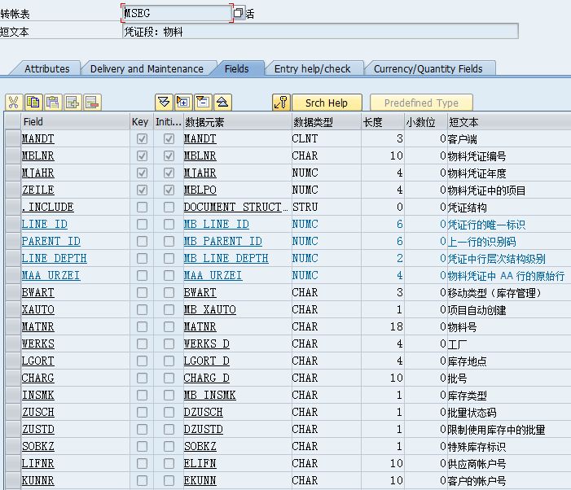Image resolution: width=571 pixels, height=490 pixels.
Task: Click the SOBKZ field name
Action: pos(37,446)
